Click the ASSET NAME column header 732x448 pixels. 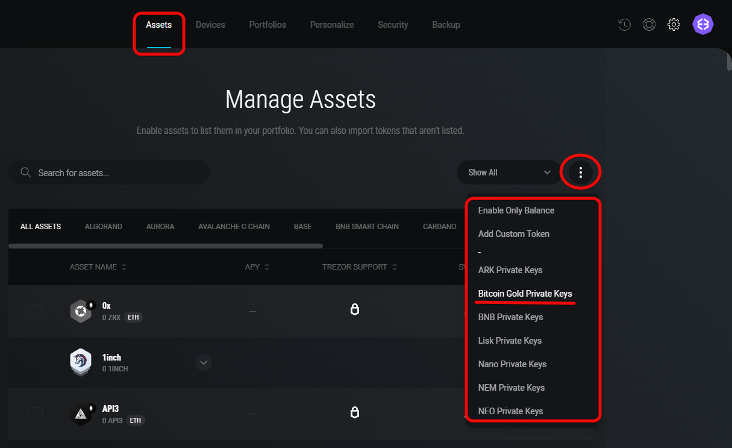[x=93, y=267]
